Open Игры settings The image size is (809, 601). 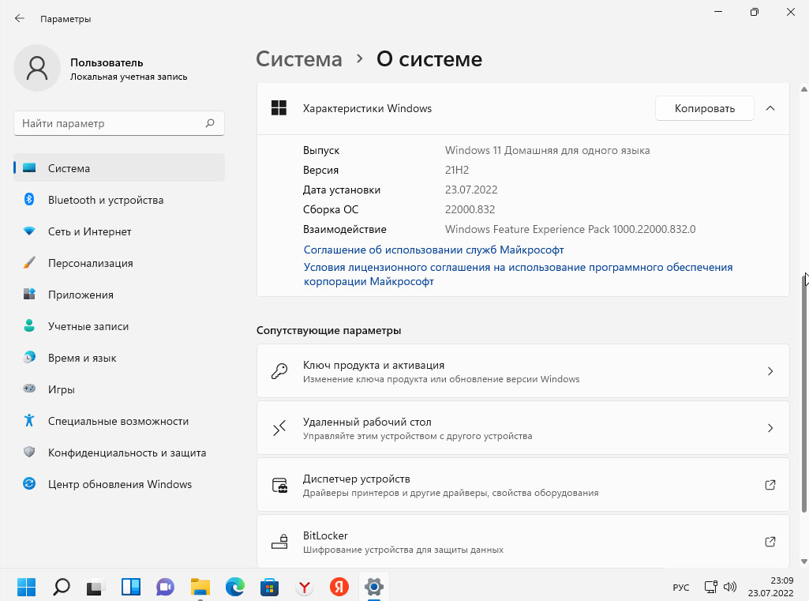coord(119,389)
